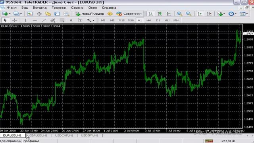Set timeframe to MN
The height and width of the screenshot is (143, 254).
[x=176, y=20]
